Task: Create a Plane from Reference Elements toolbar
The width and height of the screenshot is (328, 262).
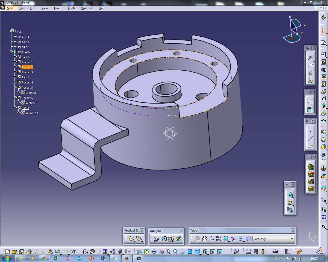Action: point(311,146)
